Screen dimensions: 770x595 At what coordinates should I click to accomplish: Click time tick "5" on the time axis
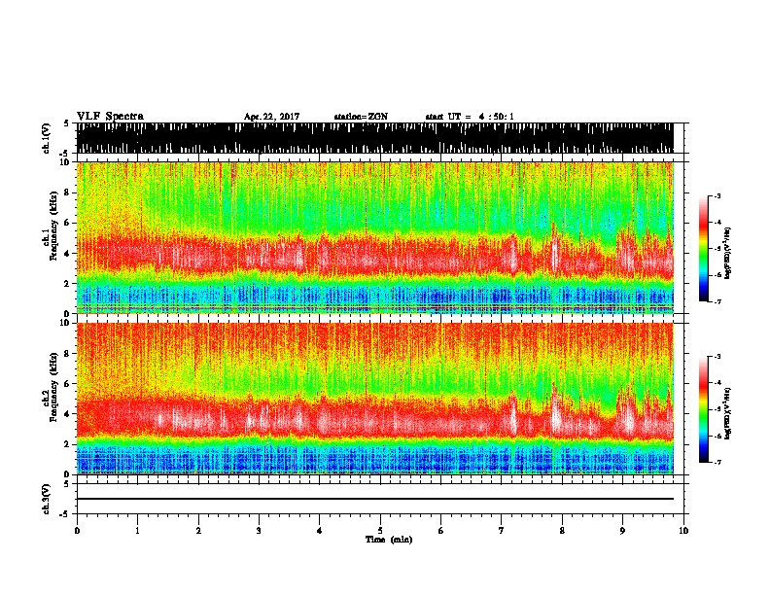click(380, 531)
